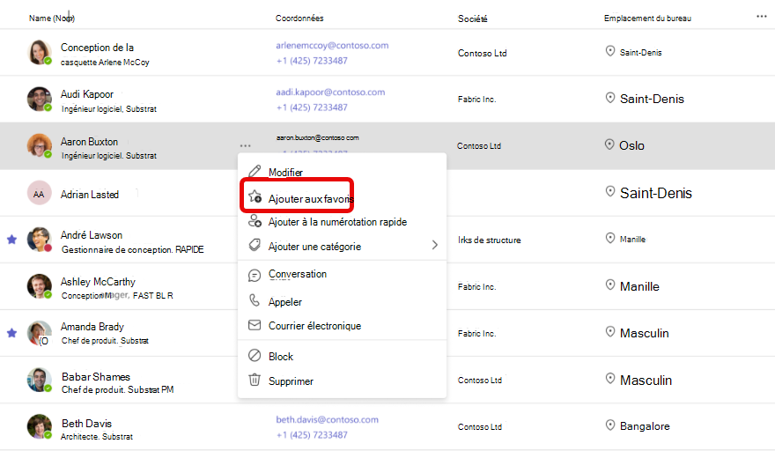The image size is (775, 451).
Task: Click beth.davis@contoso.com email link
Action: [328, 419]
